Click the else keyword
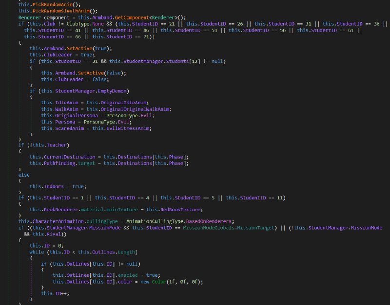 23,174
